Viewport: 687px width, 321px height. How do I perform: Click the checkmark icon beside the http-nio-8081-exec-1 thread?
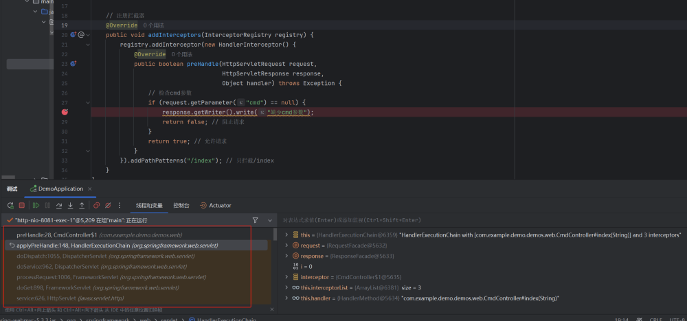(x=10, y=220)
